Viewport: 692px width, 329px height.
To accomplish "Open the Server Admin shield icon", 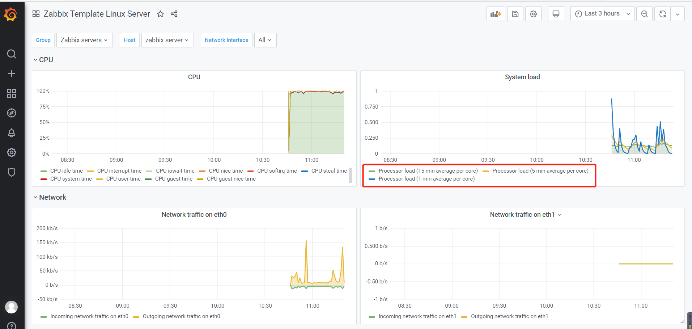I will click(12, 172).
